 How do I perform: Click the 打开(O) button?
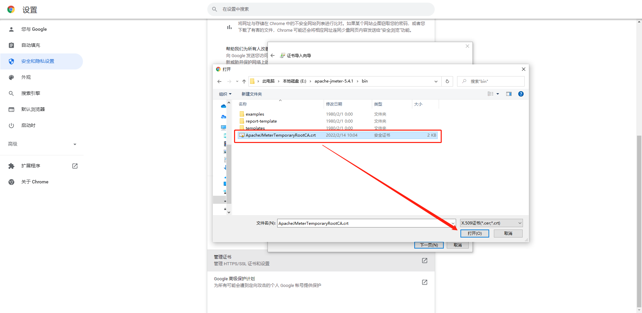[475, 233]
